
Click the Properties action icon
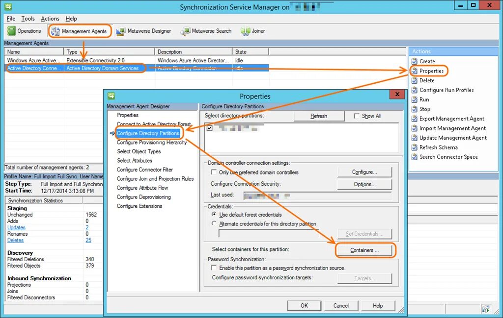click(415, 71)
